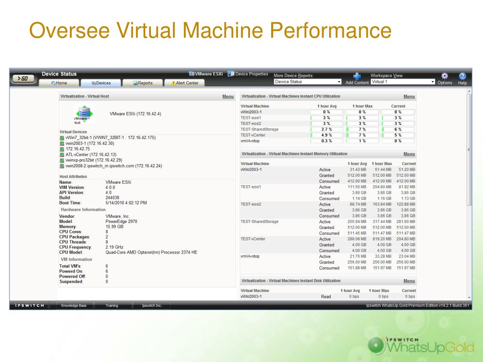Click the Home tab house icon
Viewport: 483px width, 362px height.
click(x=53, y=83)
